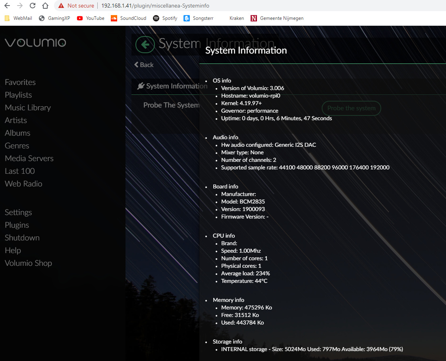
Task: Click the Back link
Action: [x=144, y=65]
